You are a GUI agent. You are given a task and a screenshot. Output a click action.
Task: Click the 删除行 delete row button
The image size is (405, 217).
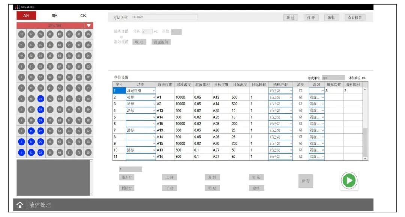127,188
